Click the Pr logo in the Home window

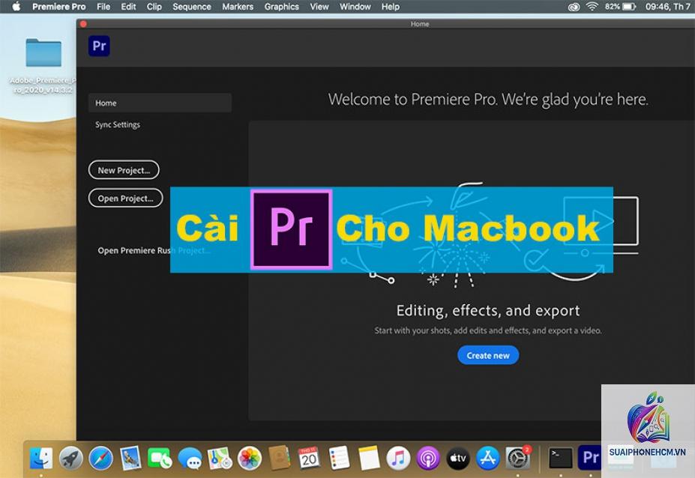(x=99, y=46)
